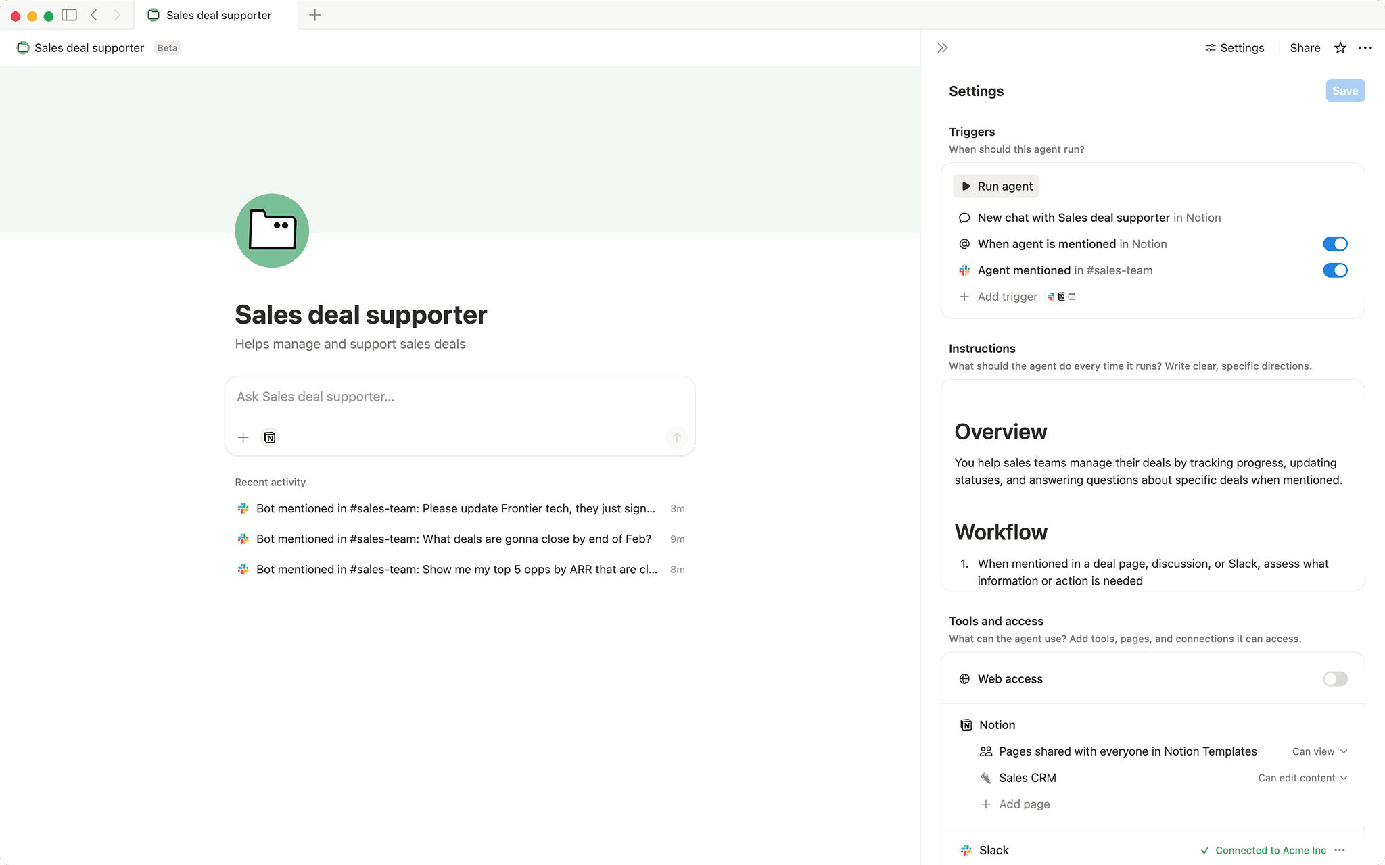Change the Sales CRM Can edit content permission
Image resolution: width=1385 pixels, height=865 pixels.
[x=1301, y=777]
